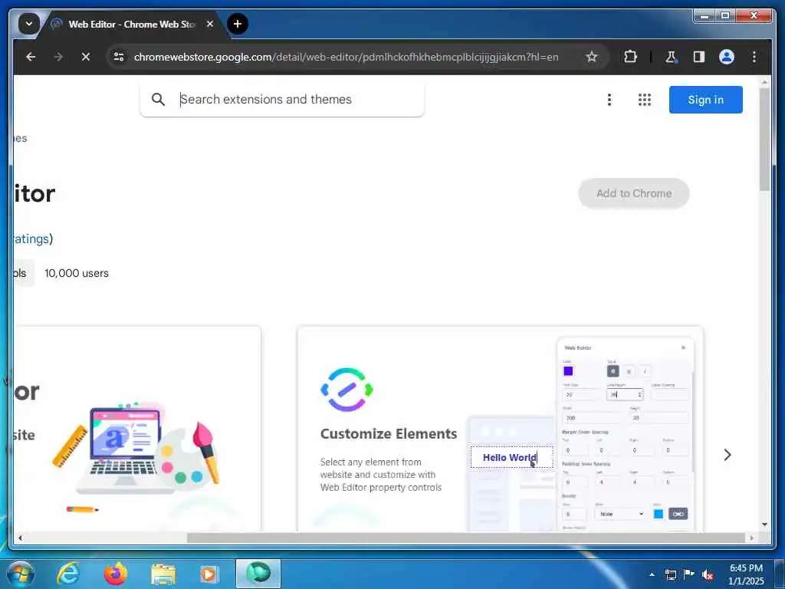785x589 pixels.
Task: Click the purple color swatch in preview panel
Action: [568, 371]
